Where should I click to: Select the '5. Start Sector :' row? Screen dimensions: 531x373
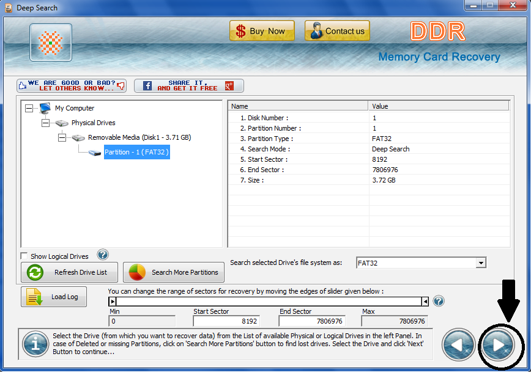pos(369,159)
